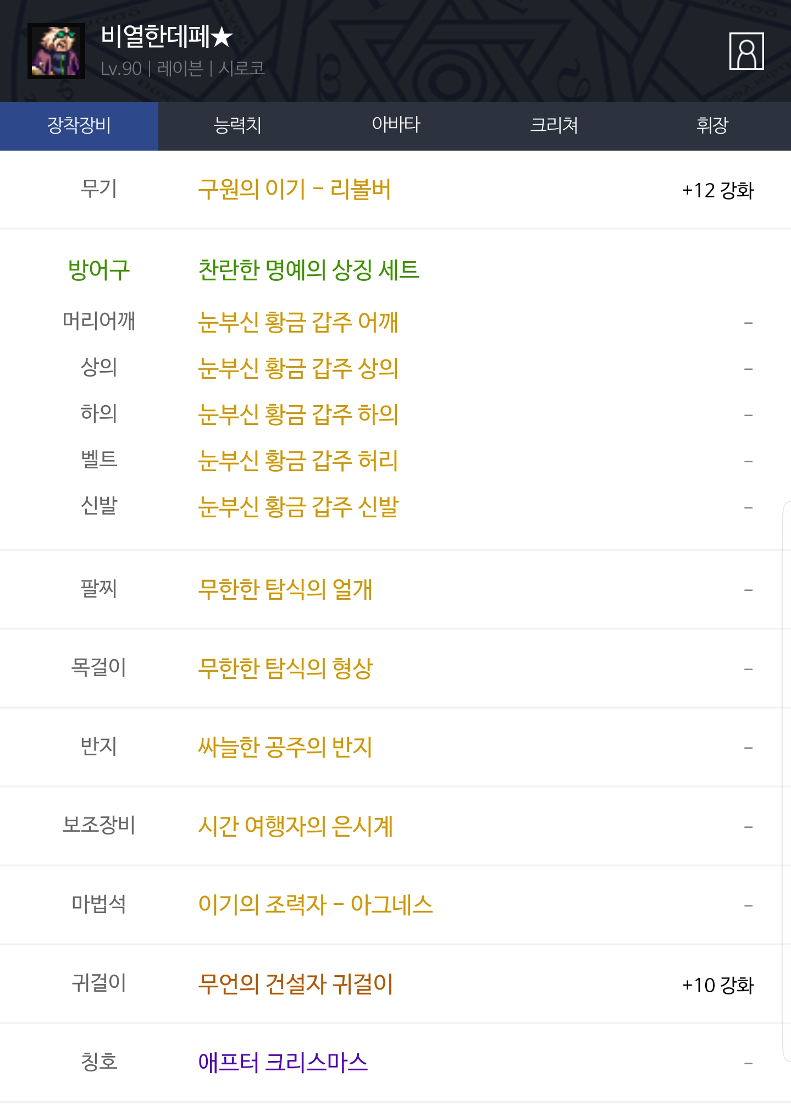Image resolution: width=791 pixels, height=1111 pixels.
Task: Select 시간 여행자의 은시계 item
Action: click(295, 826)
